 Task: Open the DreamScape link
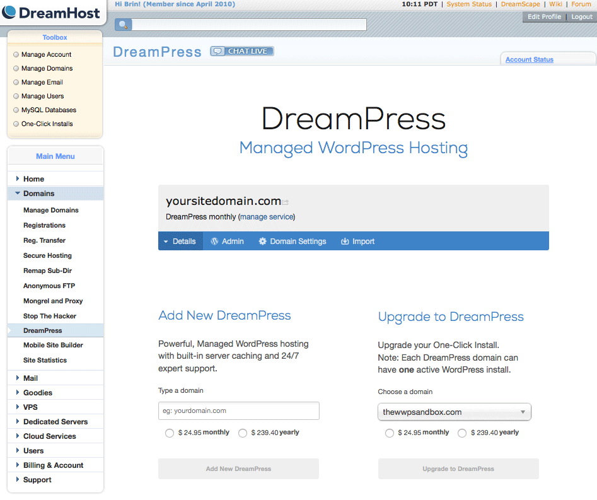pyautogui.click(x=520, y=4)
